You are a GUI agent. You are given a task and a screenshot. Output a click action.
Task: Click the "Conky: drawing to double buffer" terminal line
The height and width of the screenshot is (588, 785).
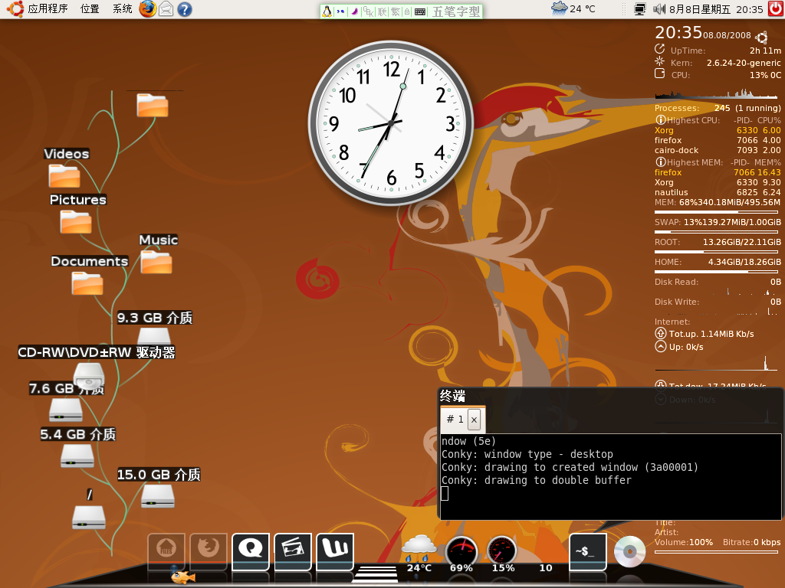[x=536, y=480]
